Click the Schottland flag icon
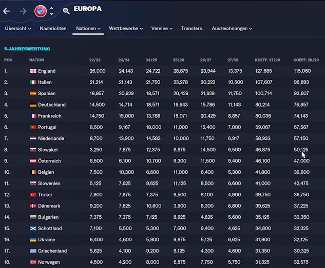This screenshot has height=268, width=325. click(x=32, y=229)
